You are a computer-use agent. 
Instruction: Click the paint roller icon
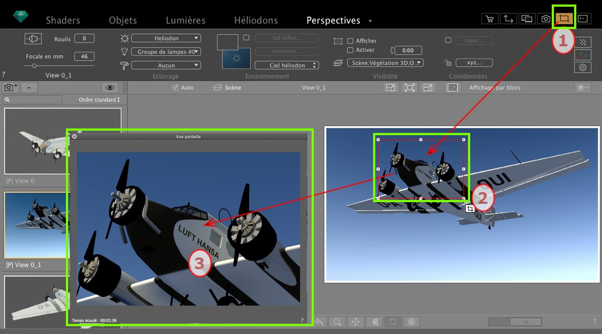(x=125, y=65)
